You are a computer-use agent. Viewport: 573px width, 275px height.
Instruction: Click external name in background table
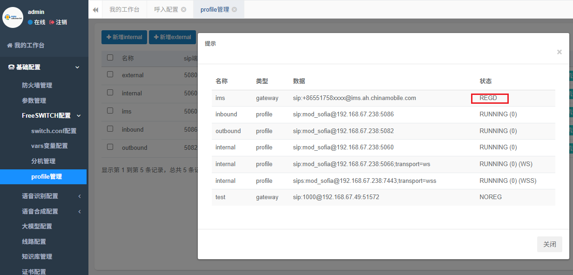133,75
